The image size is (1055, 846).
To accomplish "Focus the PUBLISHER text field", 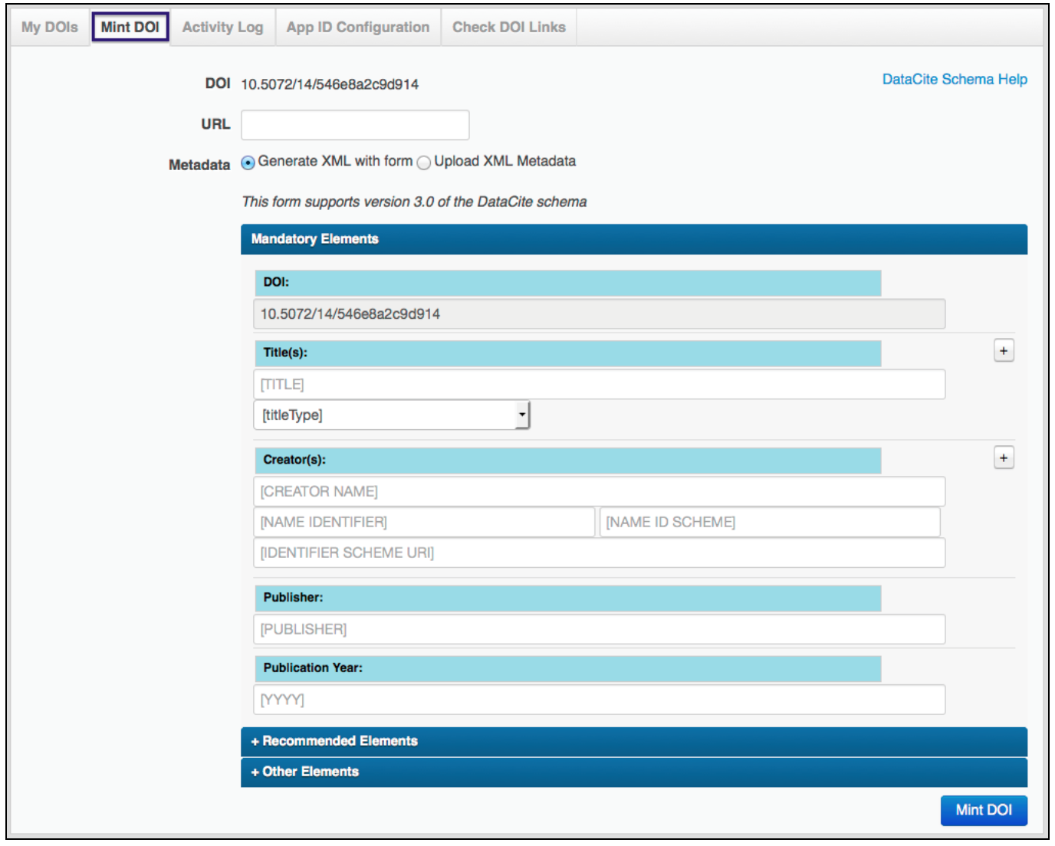I will click(x=599, y=629).
